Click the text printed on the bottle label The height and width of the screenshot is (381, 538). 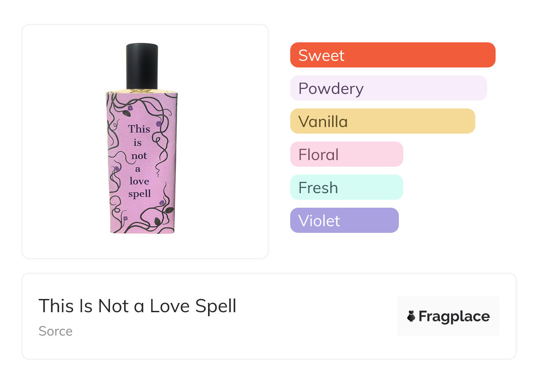coord(140,161)
